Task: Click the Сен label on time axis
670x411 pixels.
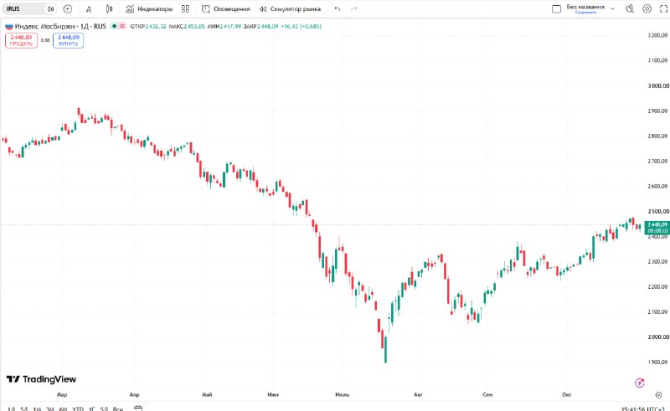Action: pyautogui.click(x=487, y=394)
